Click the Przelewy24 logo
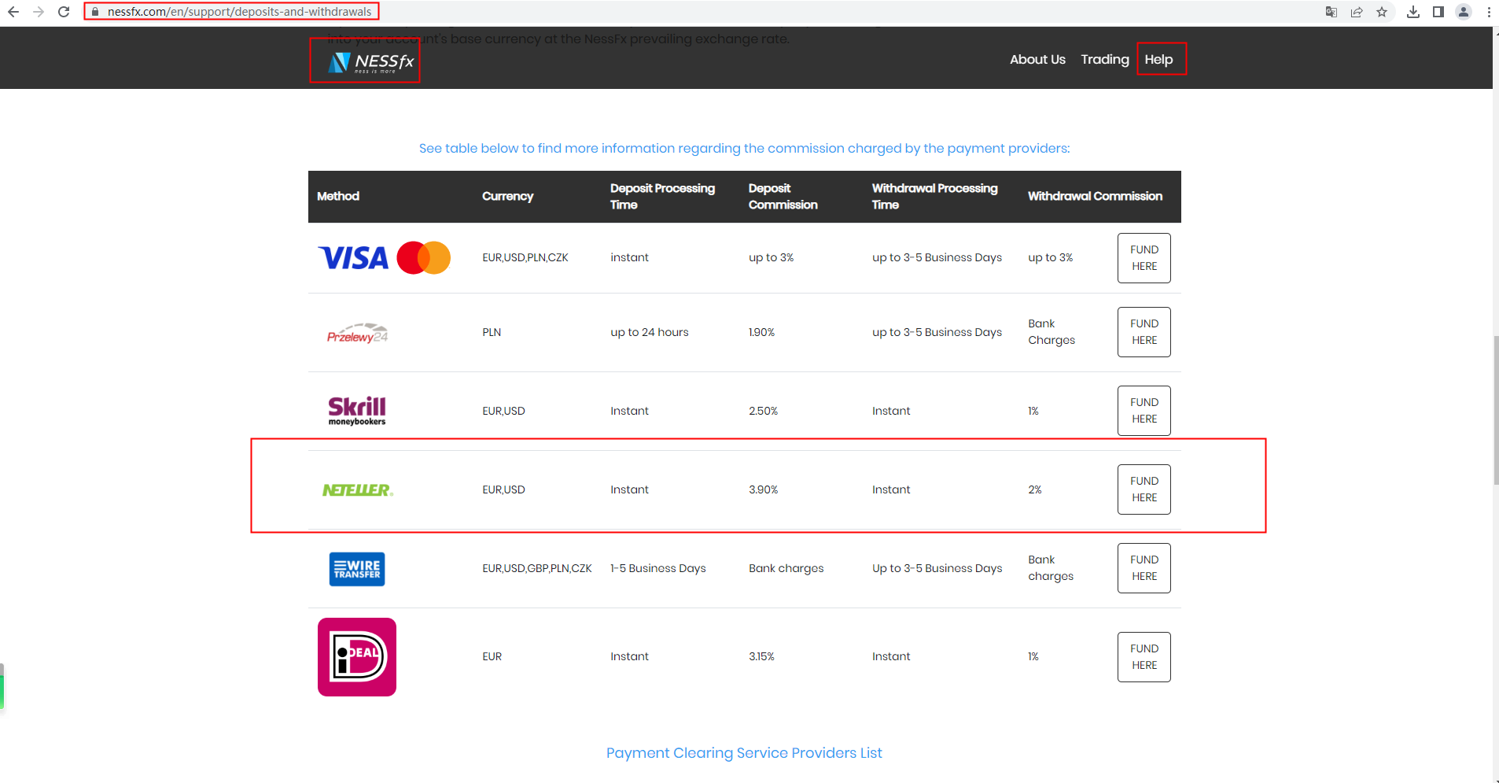This screenshot has width=1499, height=783. tap(358, 333)
